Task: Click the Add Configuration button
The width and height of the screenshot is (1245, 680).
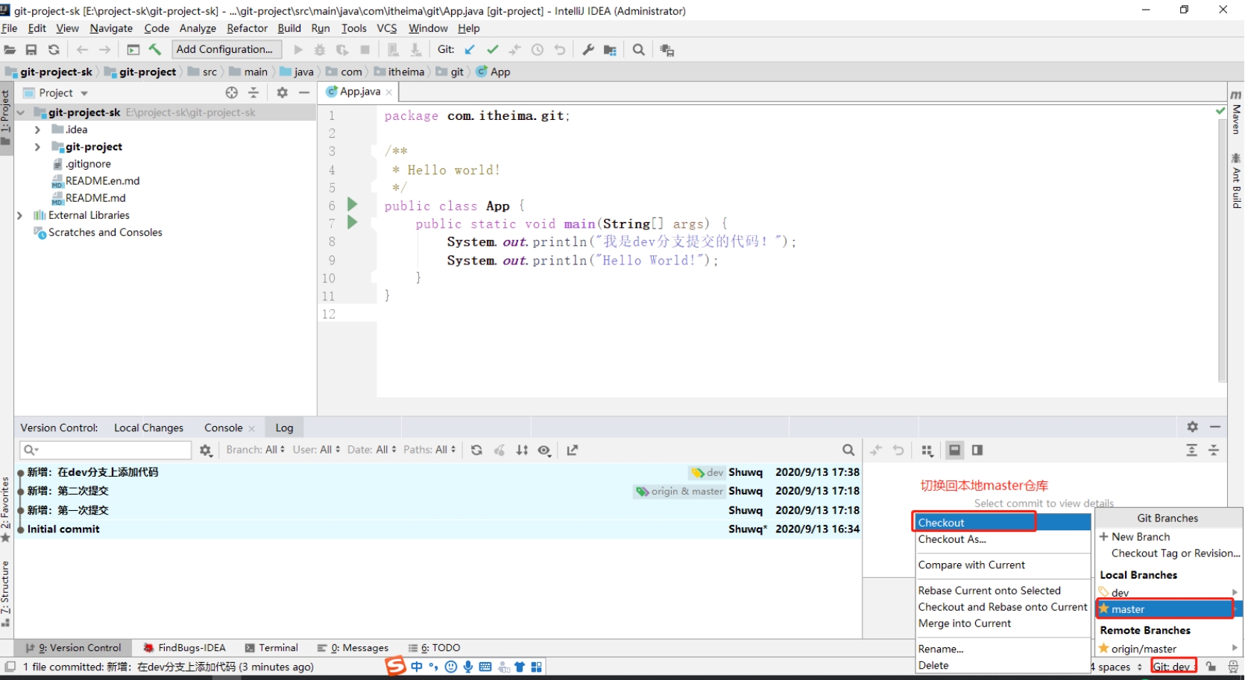Action: click(x=226, y=50)
